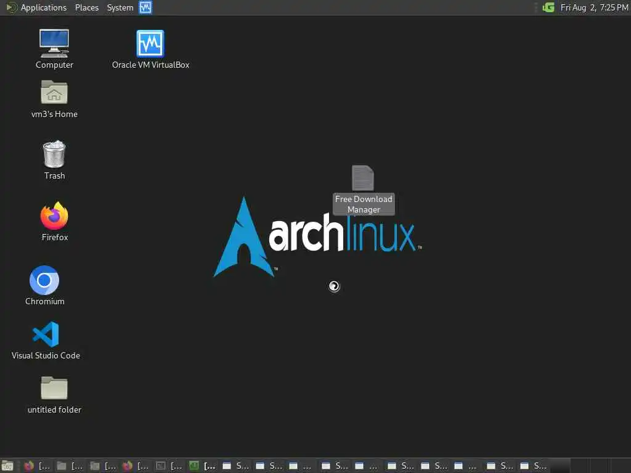Click the green tray icon beside the clock
The image size is (631, 473).
[548, 7]
